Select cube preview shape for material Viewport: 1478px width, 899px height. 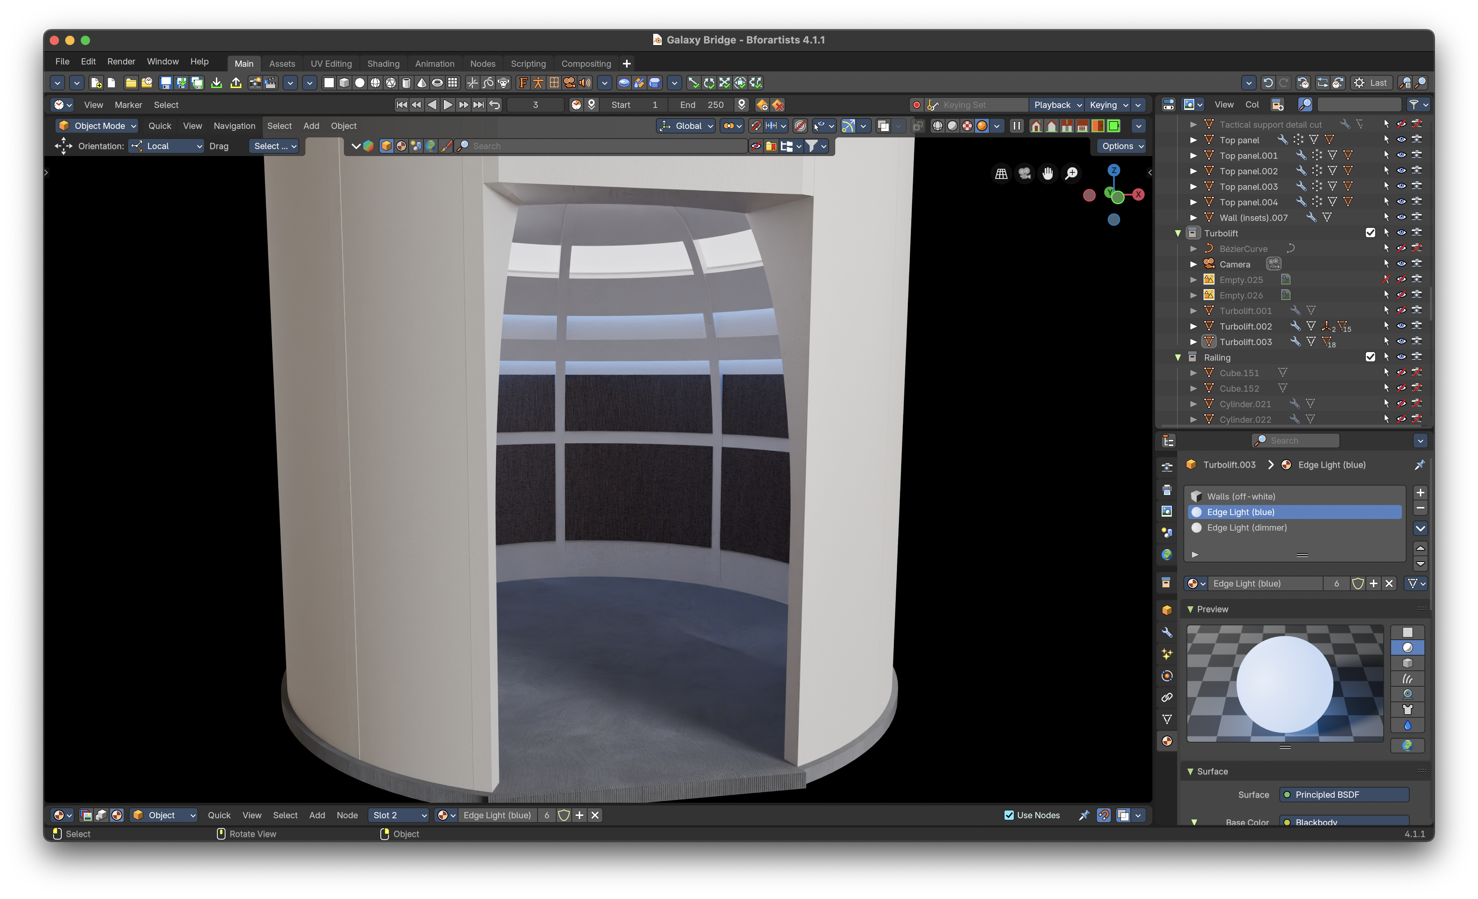[x=1407, y=663]
